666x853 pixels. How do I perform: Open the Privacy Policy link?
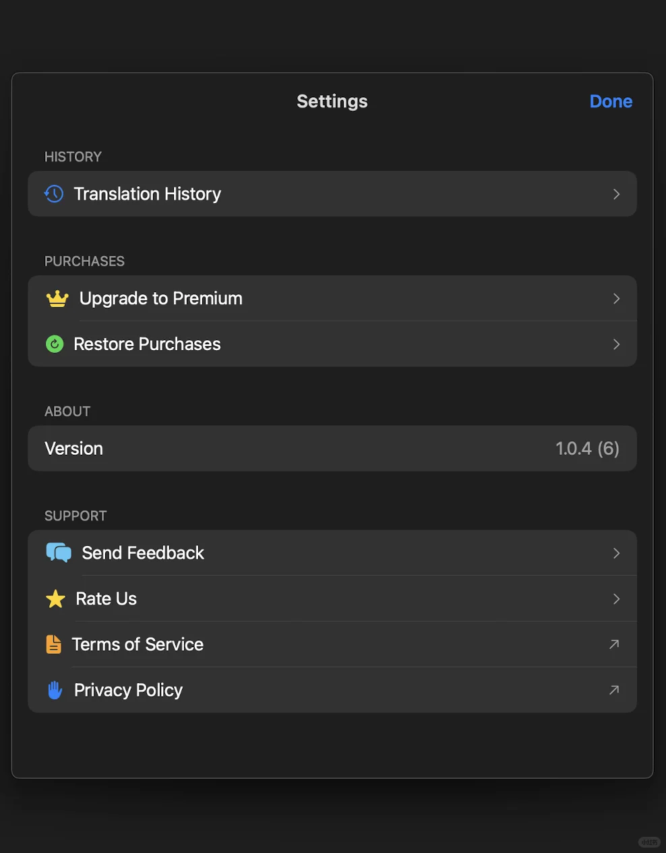tap(129, 690)
